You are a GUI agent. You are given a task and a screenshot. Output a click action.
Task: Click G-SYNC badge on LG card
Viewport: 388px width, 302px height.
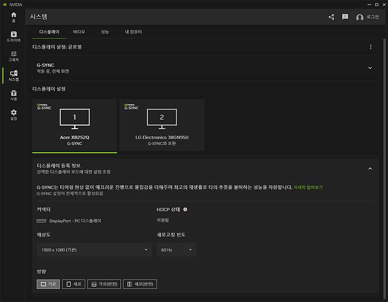pyautogui.click(x=131, y=107)
